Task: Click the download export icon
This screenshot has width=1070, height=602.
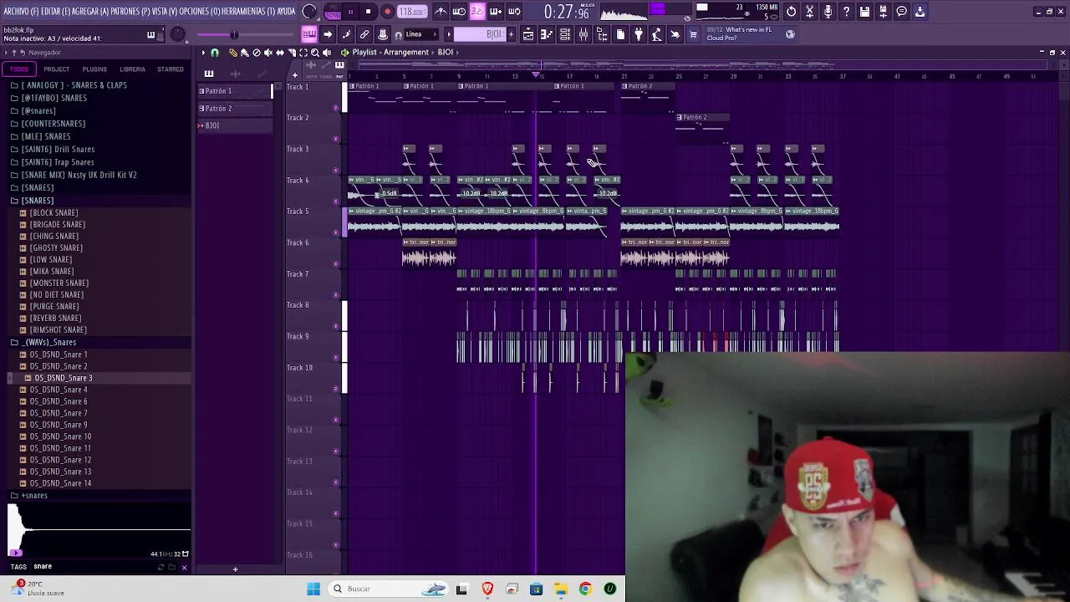Action: [920, 12]
